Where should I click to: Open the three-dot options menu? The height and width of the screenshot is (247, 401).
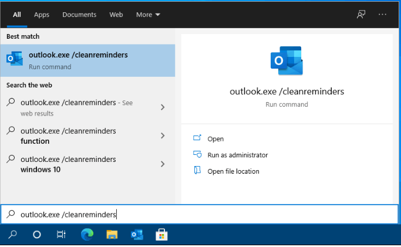coord(382,15)
